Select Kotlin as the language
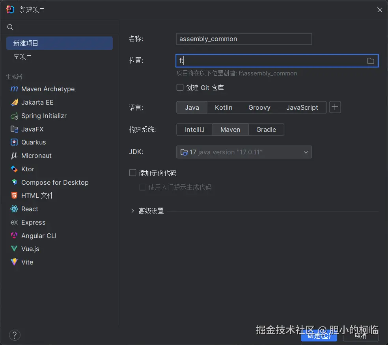This screenshot has height=345, width=388. tap(224, 107)
